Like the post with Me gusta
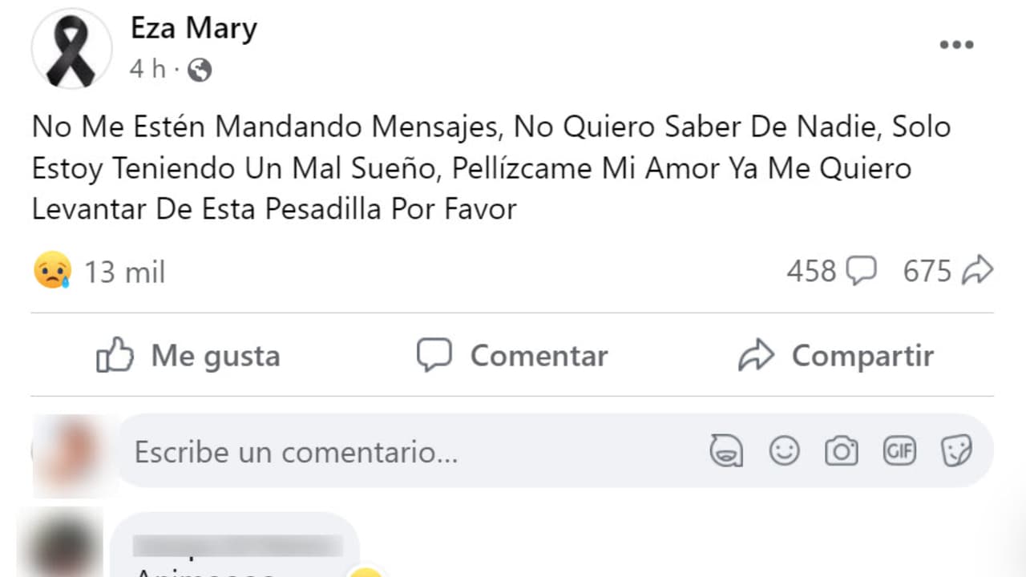 (x=214, y=357)
